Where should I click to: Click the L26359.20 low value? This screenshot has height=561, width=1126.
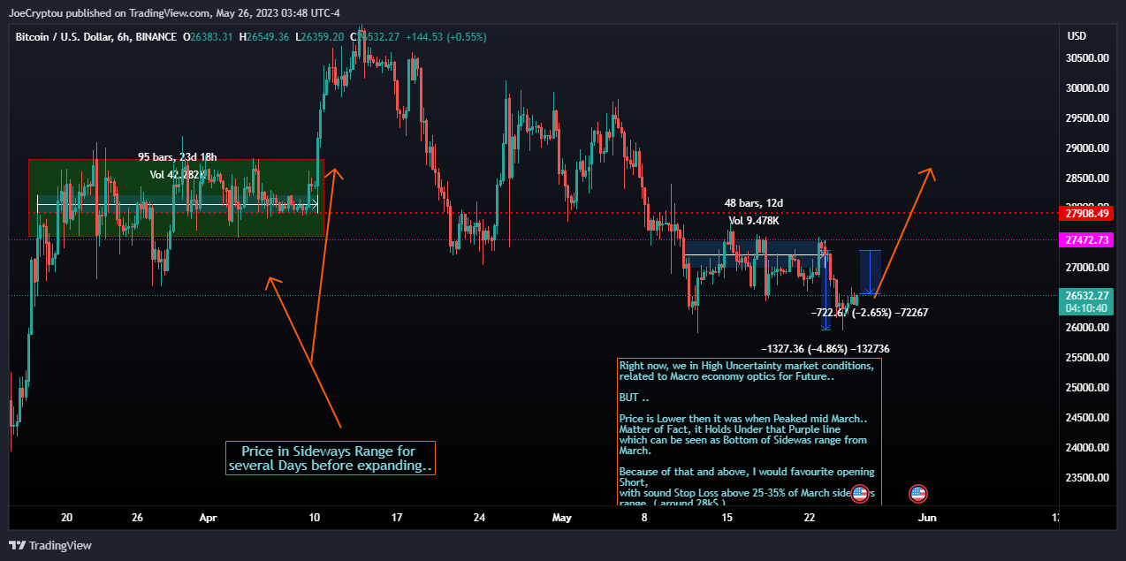click(x=321, y=37)
